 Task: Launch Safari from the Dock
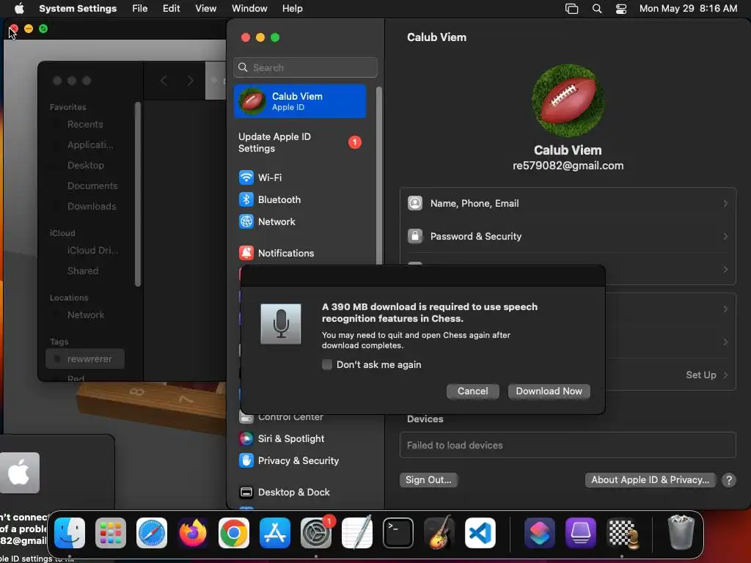[152, 533]
